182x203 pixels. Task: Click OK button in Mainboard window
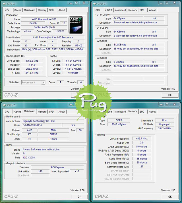[79, 197]
